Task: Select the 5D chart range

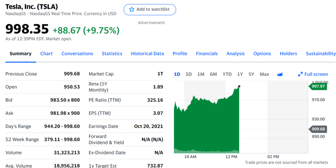Action: tap(189, 74)
